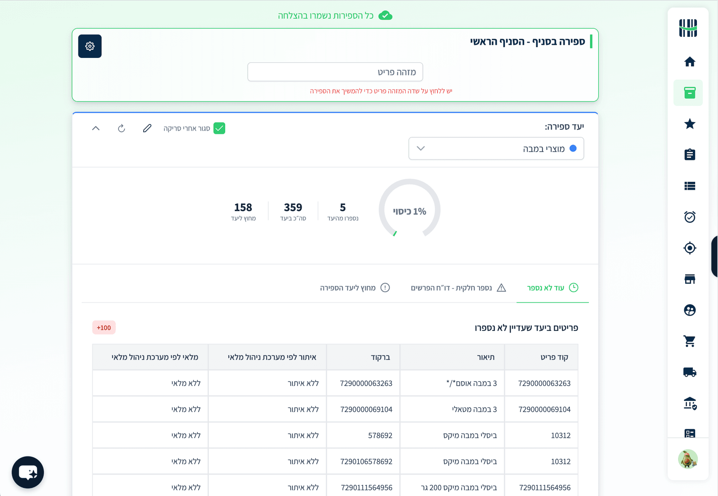
Task: Focus the 'מזהה פריט' input field
Action: pyautogui.click(x=335, y=72)
